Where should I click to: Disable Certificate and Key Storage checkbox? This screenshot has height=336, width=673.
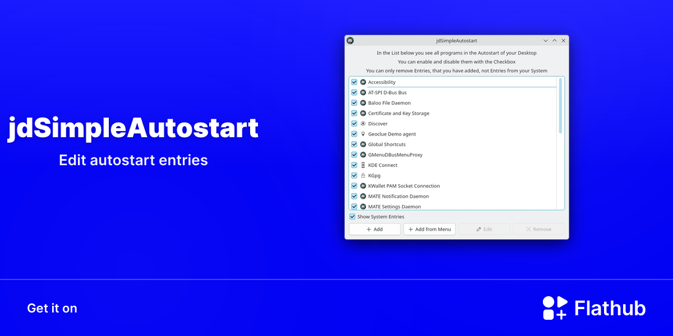354,113
